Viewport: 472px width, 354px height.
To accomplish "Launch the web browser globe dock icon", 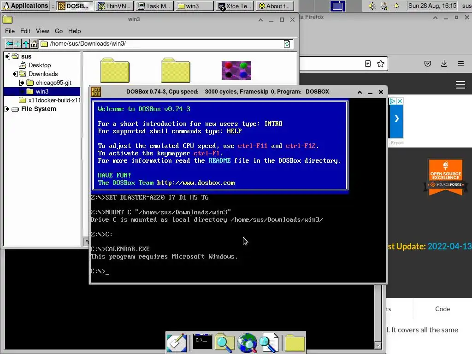I will pyautogui.click(x=247, y=342).
